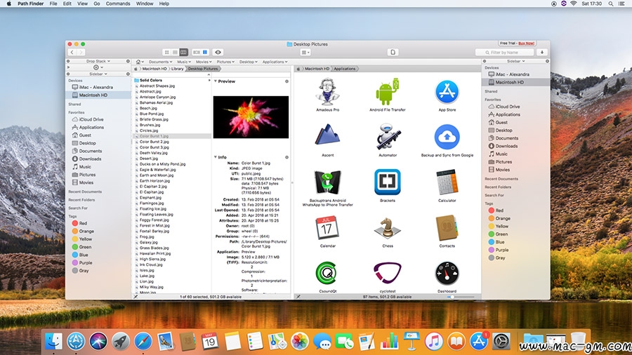This screenshot has width=632, height=355.
Task: Click Applications crumb in right pane path bar
Action: [345, 69]
